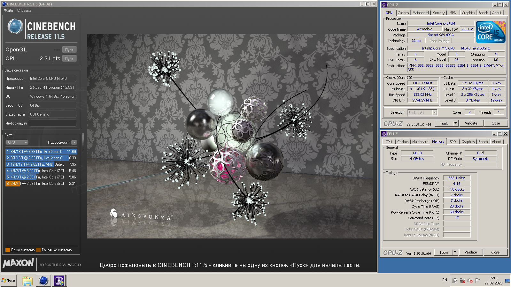Expand Tools arrow in bottom CPU-Z window
The height and width of the screenshot is (287, 511).
(x=455, y=253)
